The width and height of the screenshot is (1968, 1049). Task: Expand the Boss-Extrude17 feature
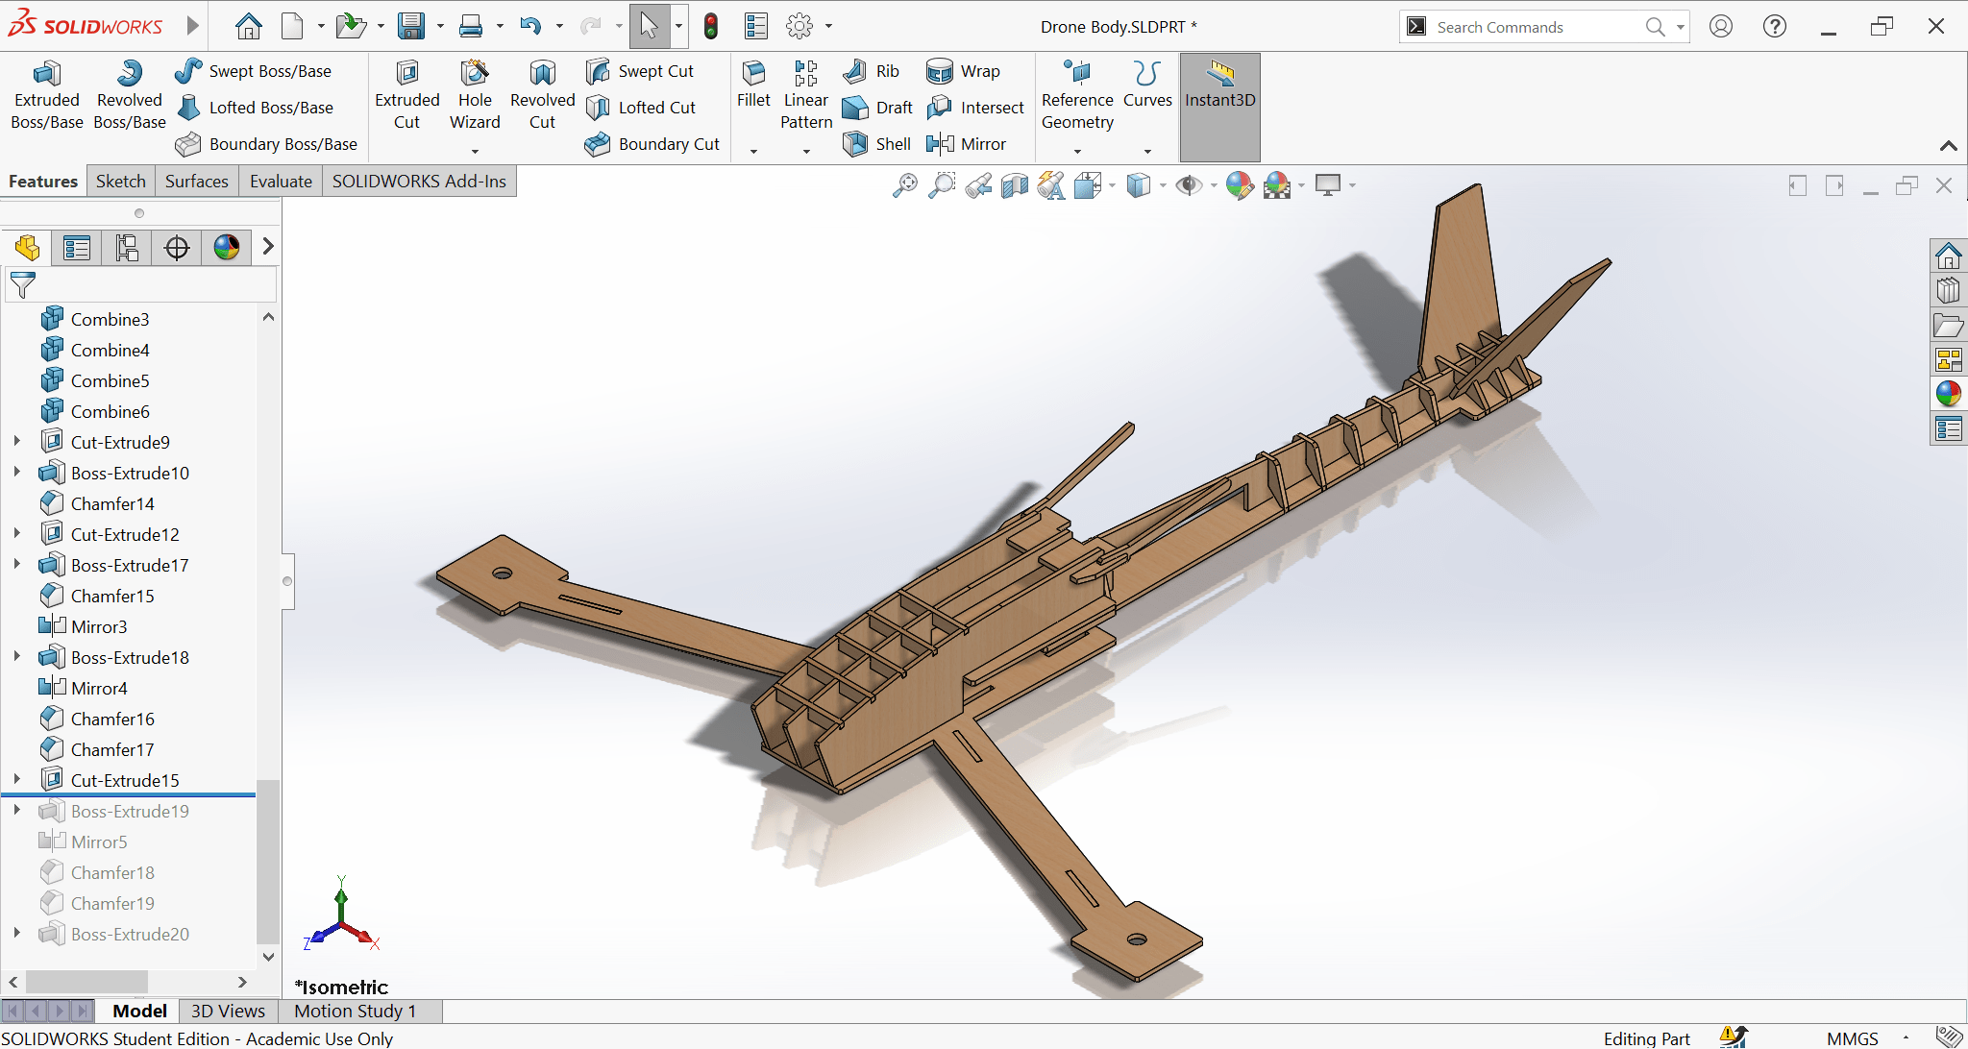pos(16,565)
